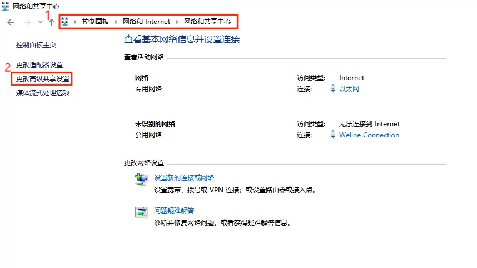This screenshot has width=477, height=268.
Task: Open 更改适配器设置 link
Action: coord(39,65)
